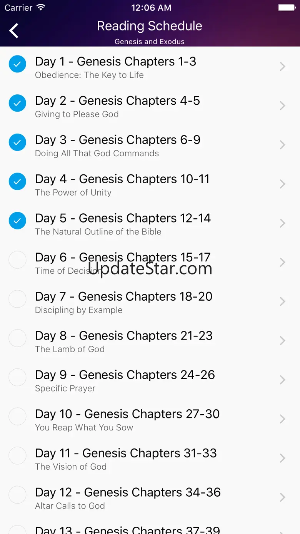Viewport: 300px width, 534px height.
Task: Open Day 10 - Genesis Chapters 27-30
Action: (x=127, y=414)
